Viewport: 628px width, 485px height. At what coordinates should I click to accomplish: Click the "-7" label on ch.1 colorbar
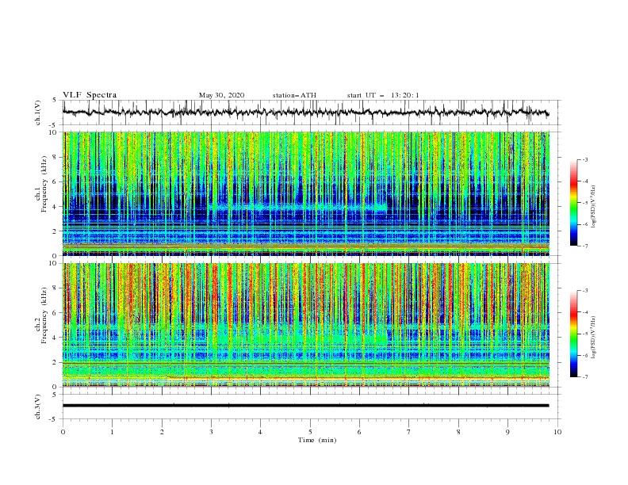(x=584, y=246)
